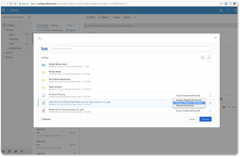Image resolution: width=240 pixels, height=157 pixels.
Task: Click the Search Mail and People field
Action: pyautogui.click(x=13, y=17)
